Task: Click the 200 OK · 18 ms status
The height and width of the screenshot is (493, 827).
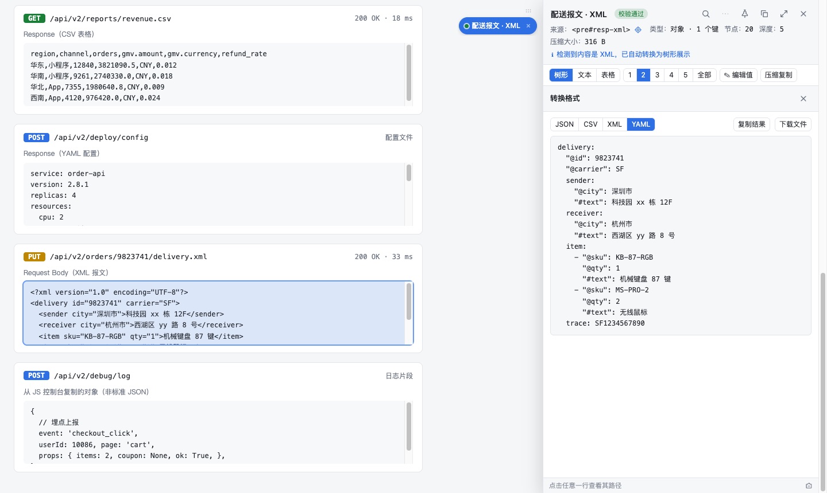Action: pos(384,18)
